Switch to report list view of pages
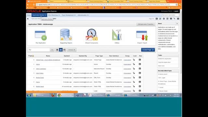Viewport: 208px width, 117px height. point(61,50)
